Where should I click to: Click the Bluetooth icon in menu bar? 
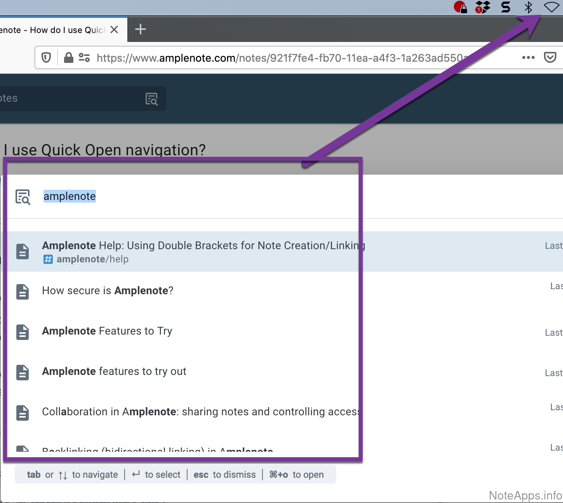528,7
